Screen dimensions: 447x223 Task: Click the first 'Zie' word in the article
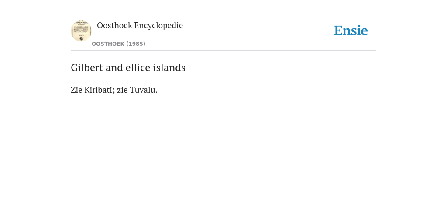tap(76, 90)
